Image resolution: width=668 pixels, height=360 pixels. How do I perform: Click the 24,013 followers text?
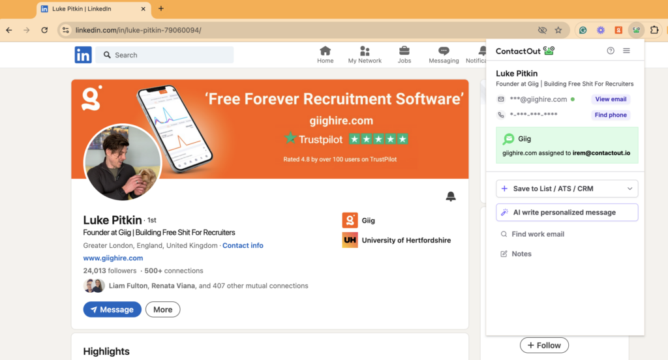point(110,271)
